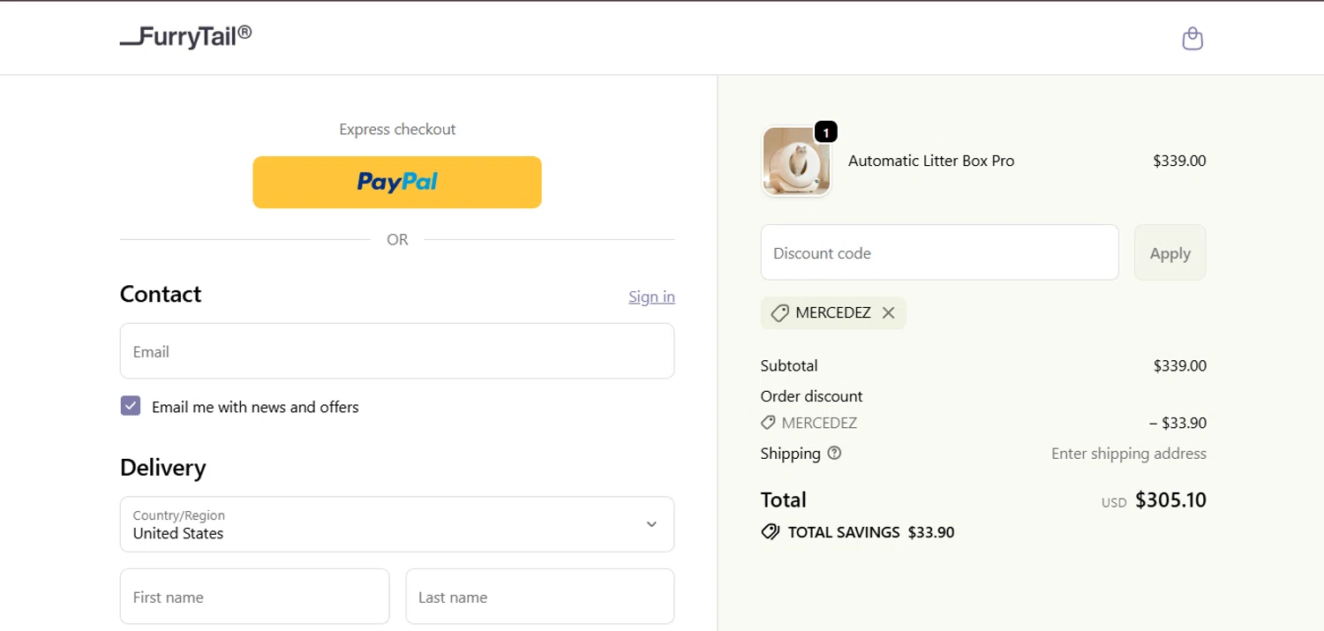
Task: Remove the MERCEDEZ discount code
Action: pos(888,312)
